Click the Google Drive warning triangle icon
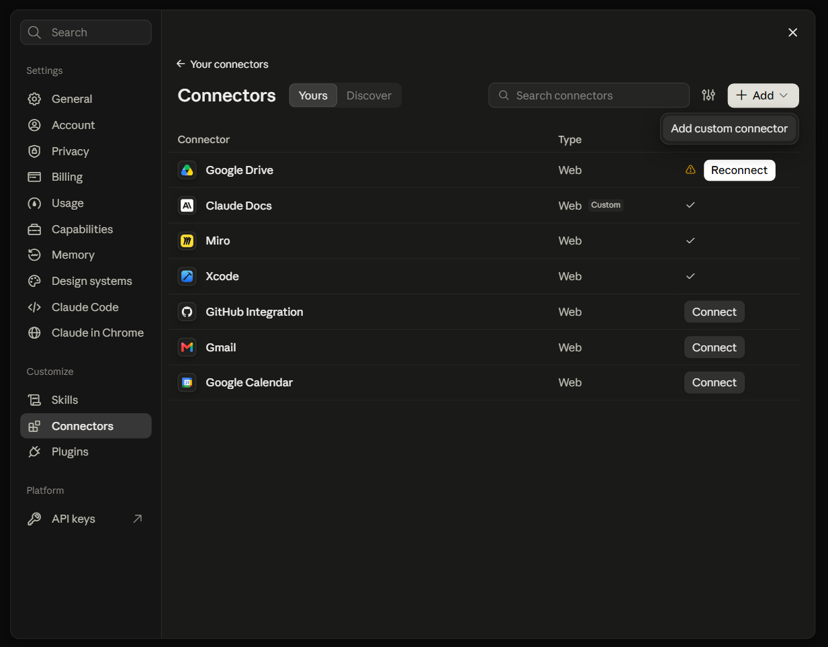This screenshot has width=828, height=647. coord(690,170)
